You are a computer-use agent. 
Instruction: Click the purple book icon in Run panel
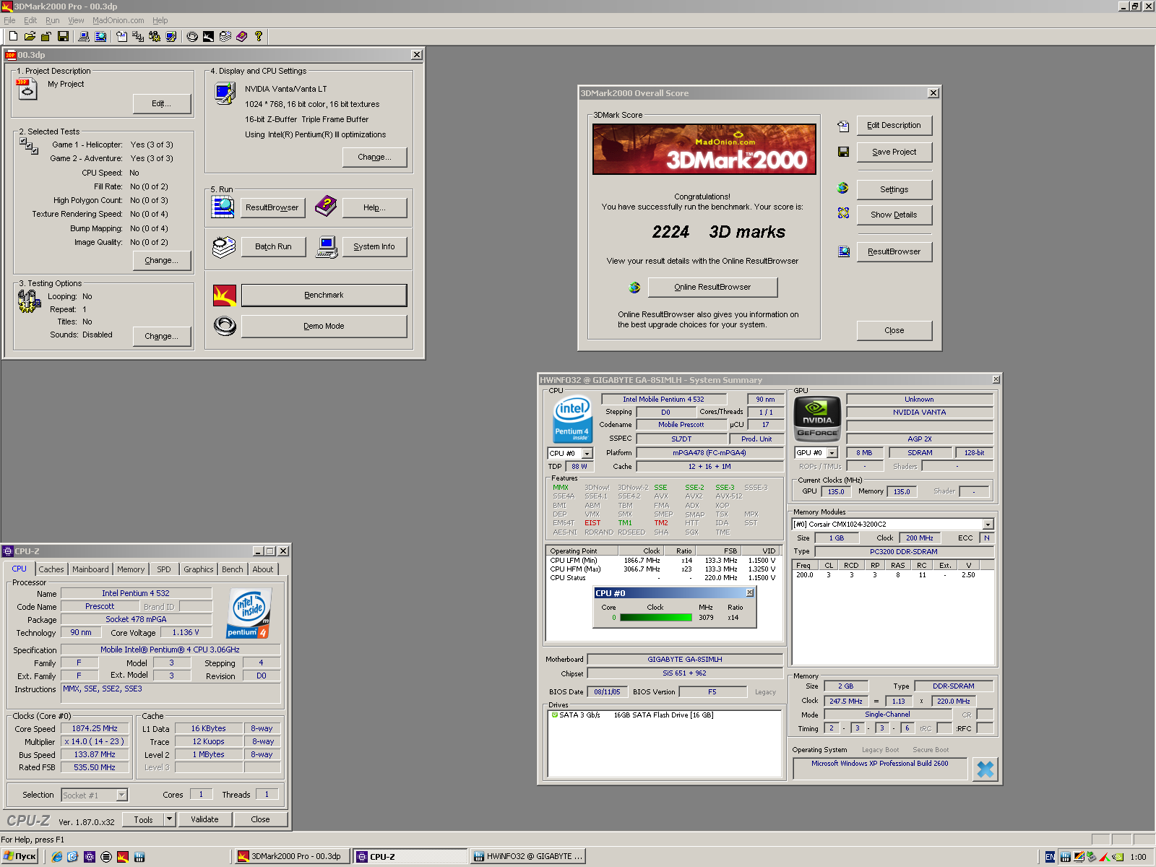click(326, 206)
